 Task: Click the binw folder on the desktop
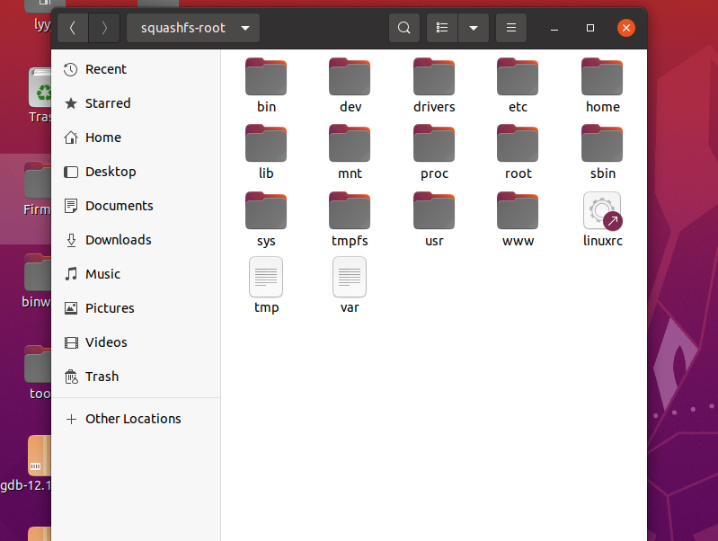pos(38,272)
